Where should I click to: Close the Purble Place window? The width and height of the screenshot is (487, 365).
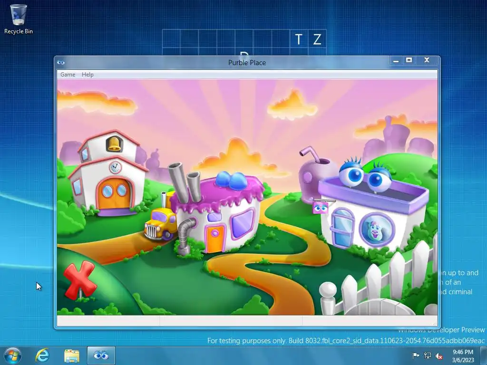pyautogui.click(x=428, y=60)
